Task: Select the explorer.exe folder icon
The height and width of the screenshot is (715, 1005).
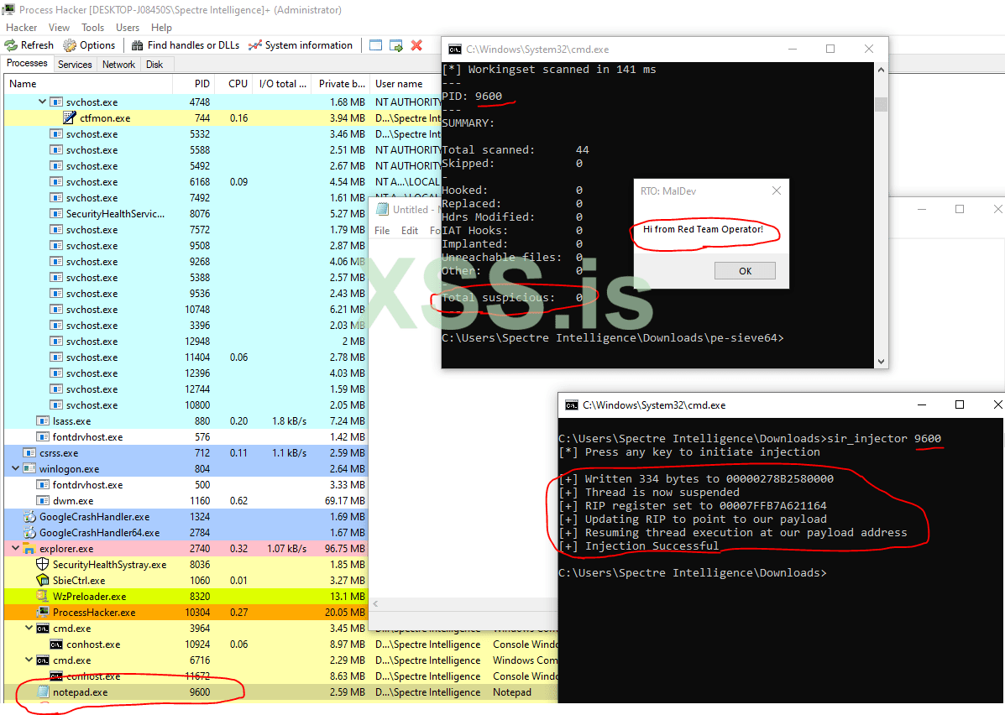Action: [29, 549]
